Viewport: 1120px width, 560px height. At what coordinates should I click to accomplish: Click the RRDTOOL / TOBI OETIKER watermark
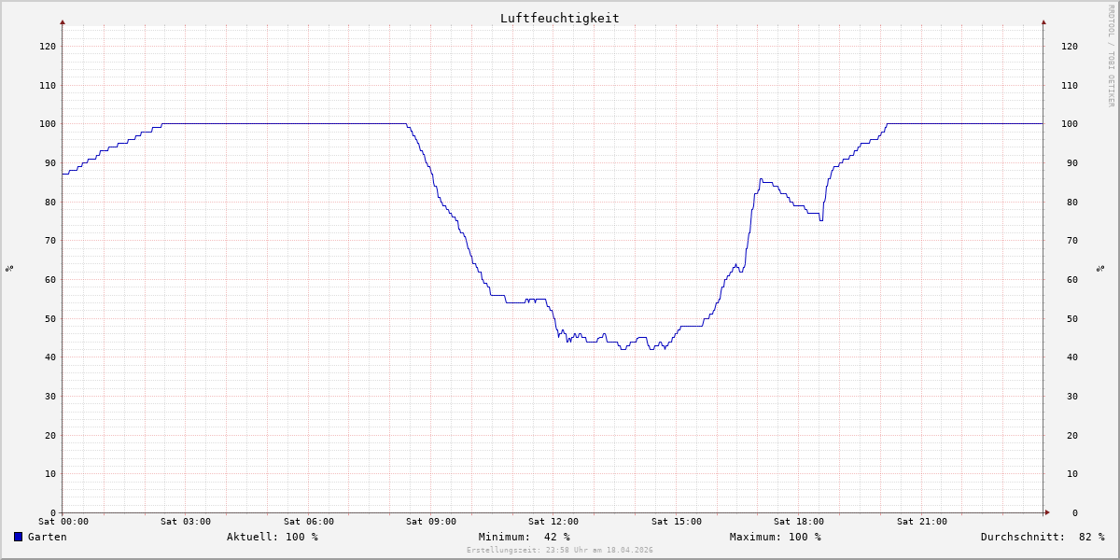click(1111, 55)
